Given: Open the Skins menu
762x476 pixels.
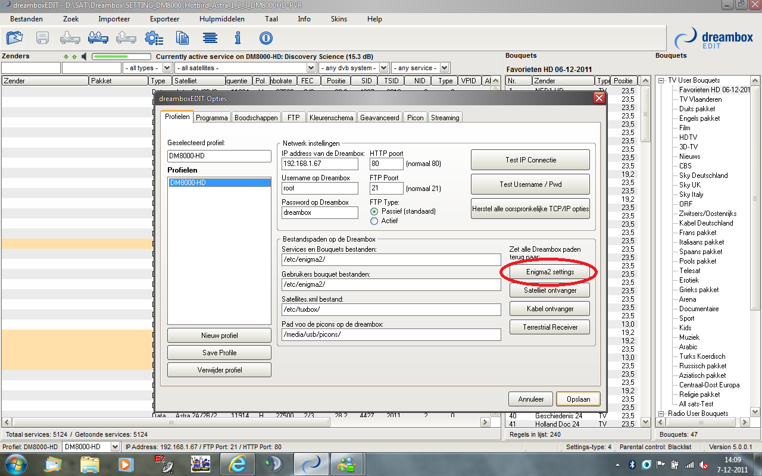Looking at the screenshot, I should point(339,19).
